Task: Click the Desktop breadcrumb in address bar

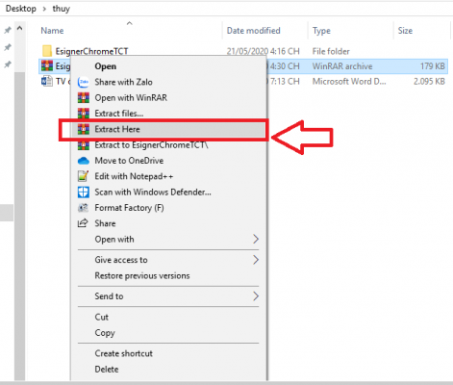Action: pos(21,9)
